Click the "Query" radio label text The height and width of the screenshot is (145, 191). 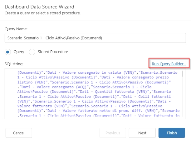tap(17, 52)
